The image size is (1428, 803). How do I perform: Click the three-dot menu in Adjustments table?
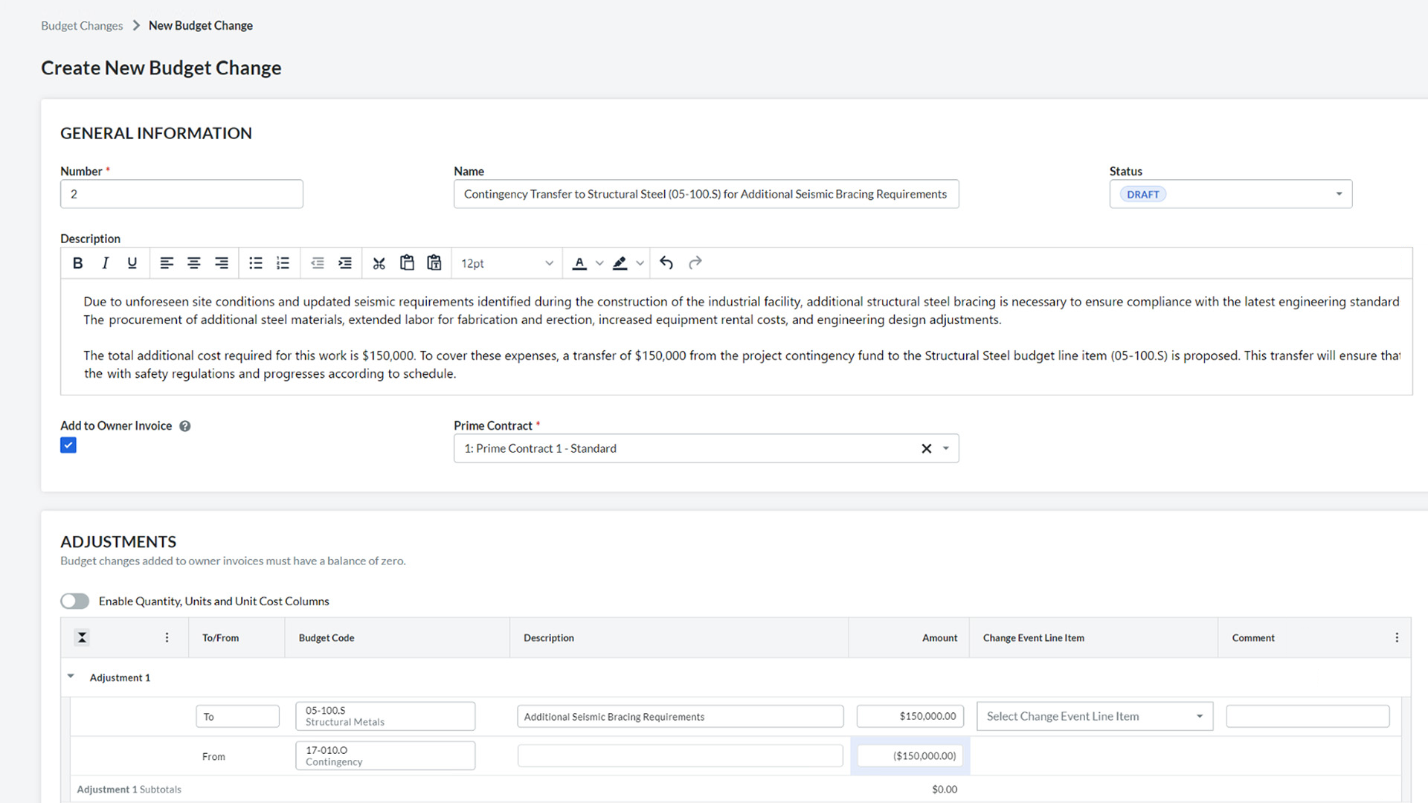click(x=1397, y=637)
